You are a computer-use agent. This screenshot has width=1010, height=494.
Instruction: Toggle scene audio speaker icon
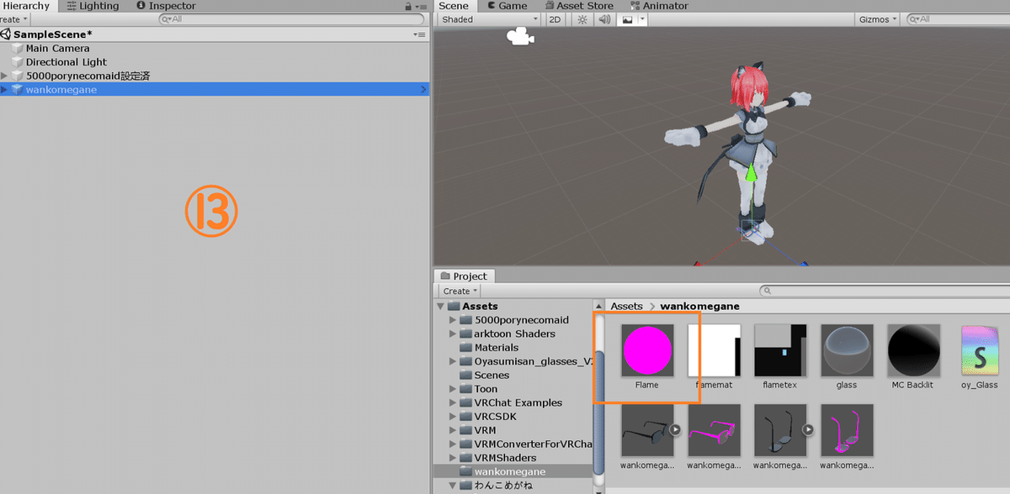603,19
